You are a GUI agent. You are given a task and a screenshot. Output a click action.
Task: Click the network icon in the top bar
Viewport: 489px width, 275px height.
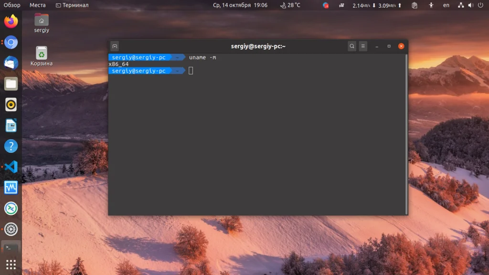pos(460,5)
